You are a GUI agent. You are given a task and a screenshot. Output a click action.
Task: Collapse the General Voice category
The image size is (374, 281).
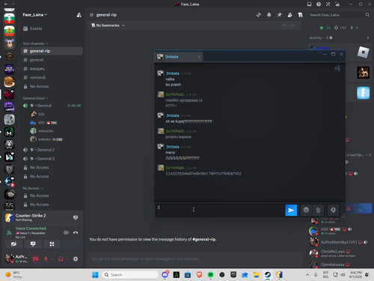(35, 98)
